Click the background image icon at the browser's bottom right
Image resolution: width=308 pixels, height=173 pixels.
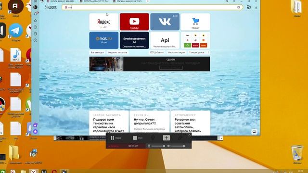254,132
